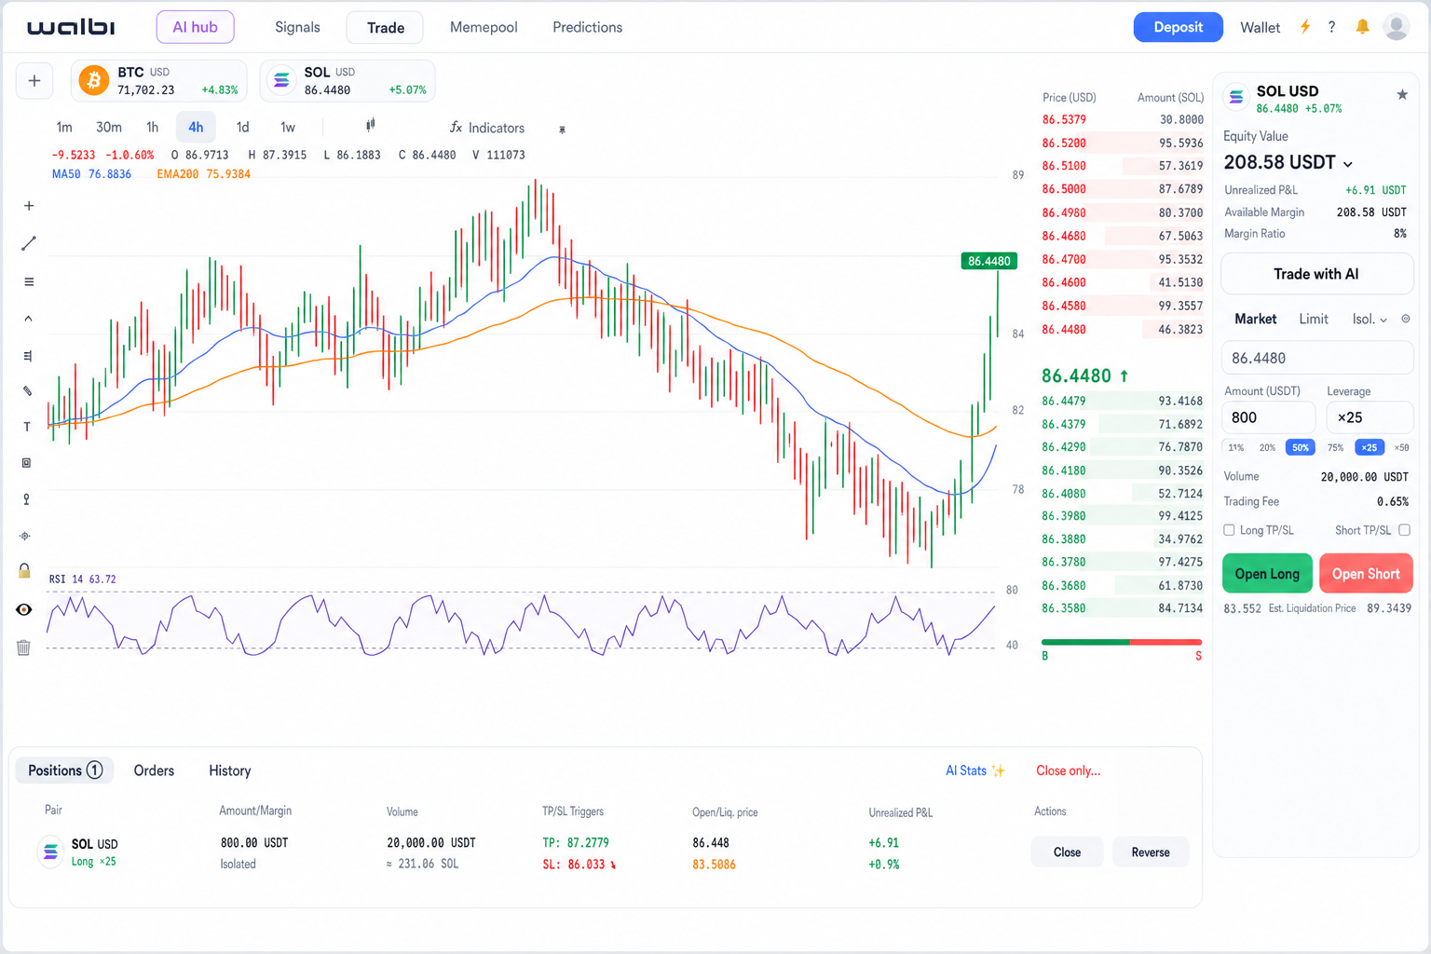Click the lightning bolt icon in the header
Screen dimensions: 1431x954
1305,27
